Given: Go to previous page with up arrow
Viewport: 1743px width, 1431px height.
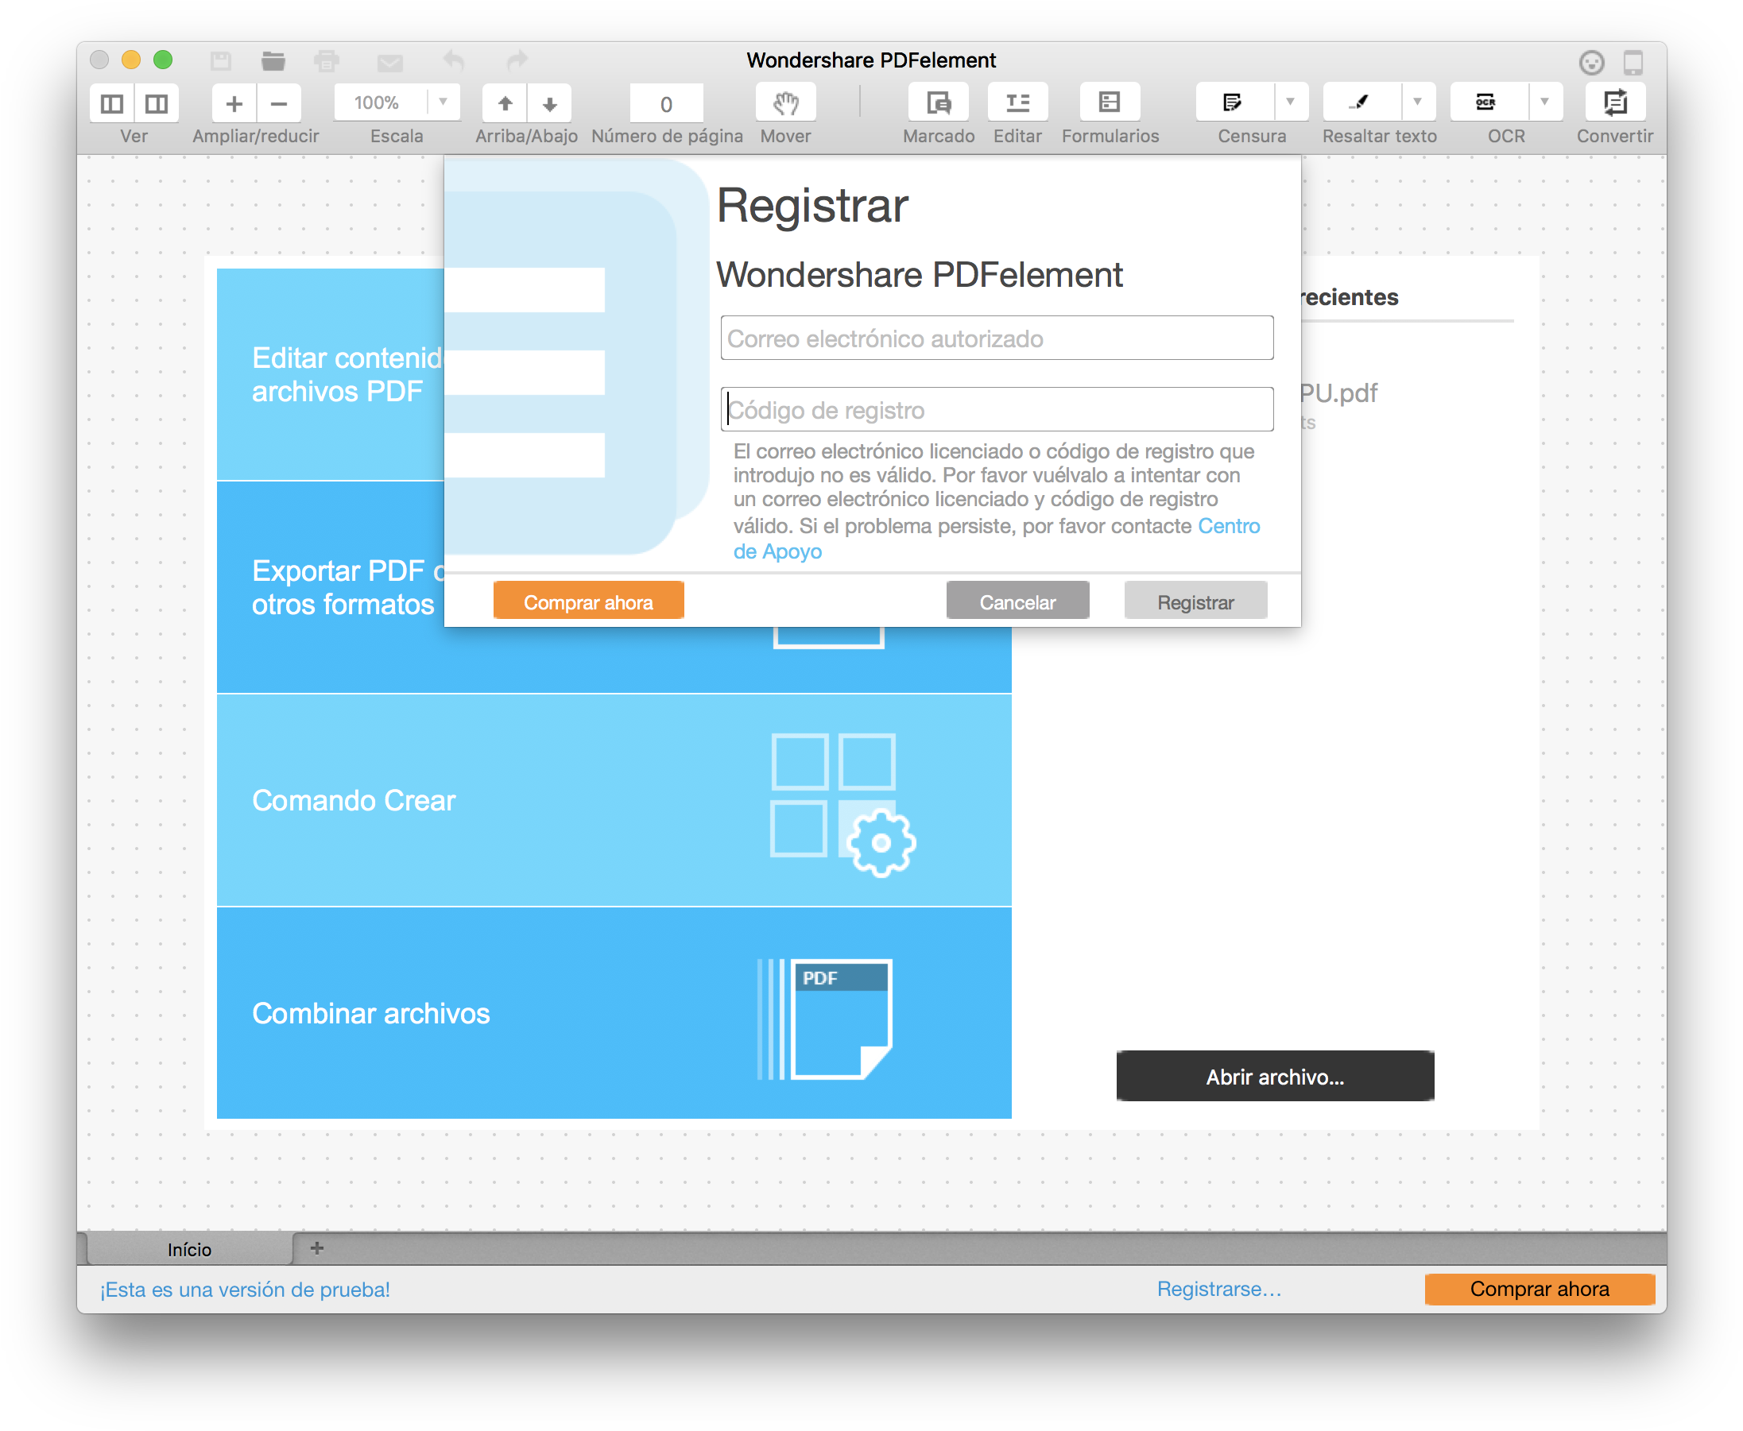Looking at the screenshot, I should coord(505,103).
